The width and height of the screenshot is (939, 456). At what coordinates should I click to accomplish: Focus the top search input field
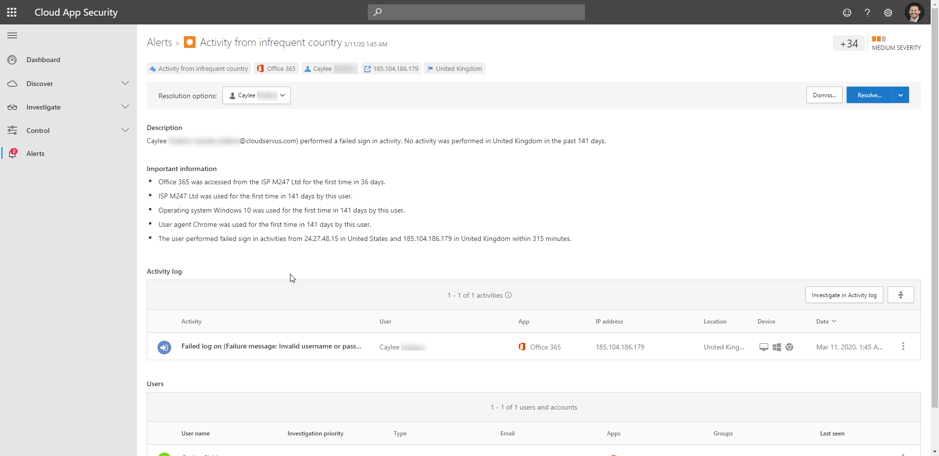coord(476,12)
